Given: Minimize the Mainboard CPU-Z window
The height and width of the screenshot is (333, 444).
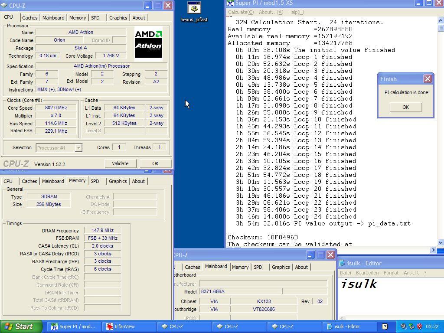Looking at the screenshot, I should point(310,255).
